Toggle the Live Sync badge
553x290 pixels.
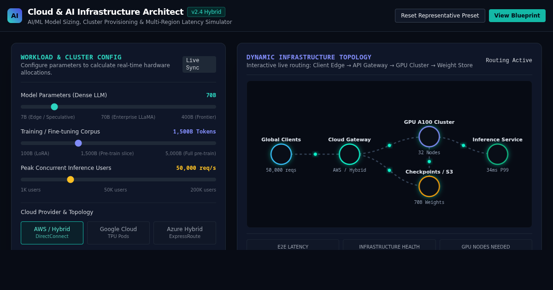199,64
